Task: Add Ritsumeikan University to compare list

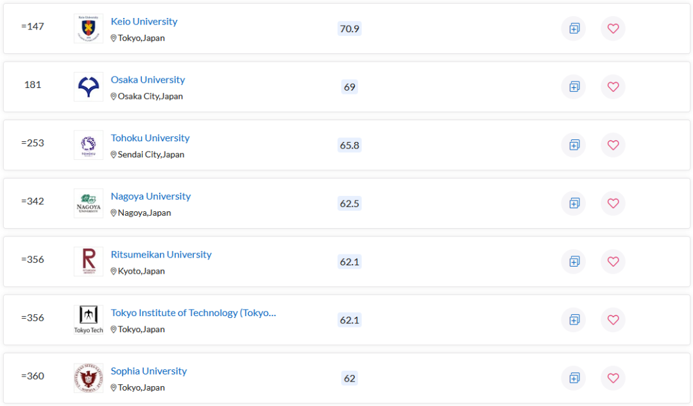Action: pyautogui.click(x=574, y=261)
